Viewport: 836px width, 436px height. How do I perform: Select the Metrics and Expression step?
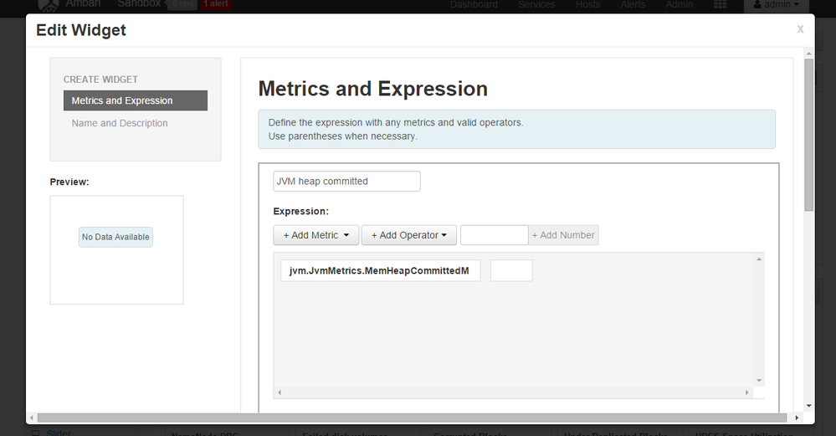[135, 100]
